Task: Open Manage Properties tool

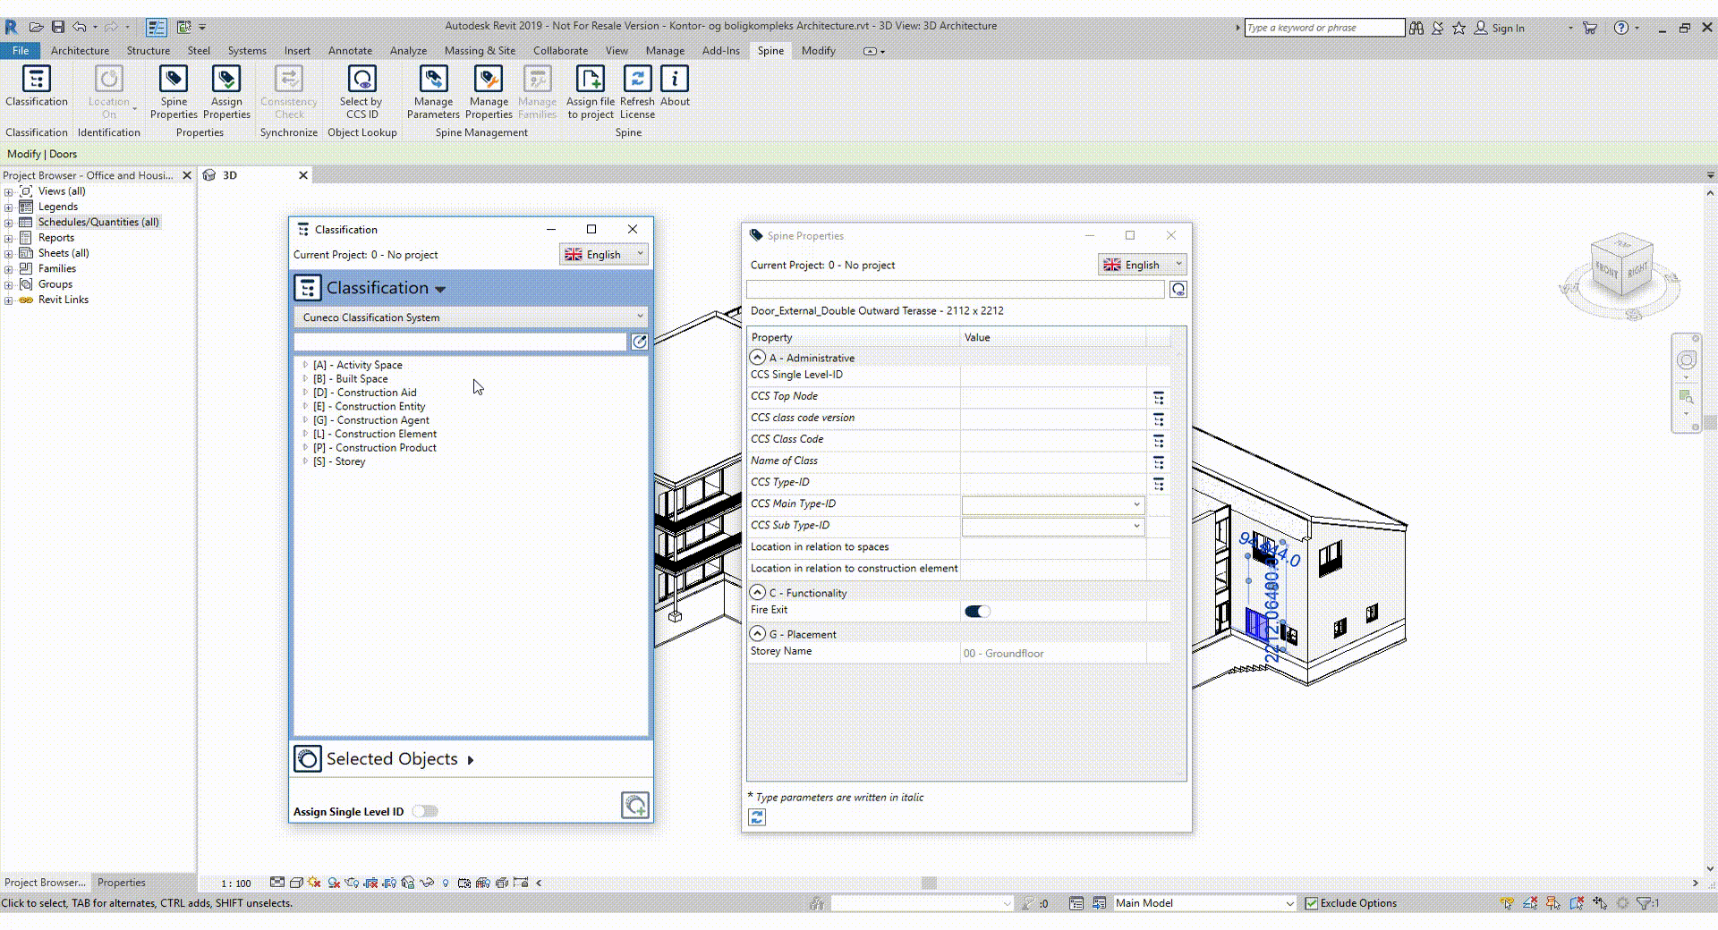Action: (489, 92)
